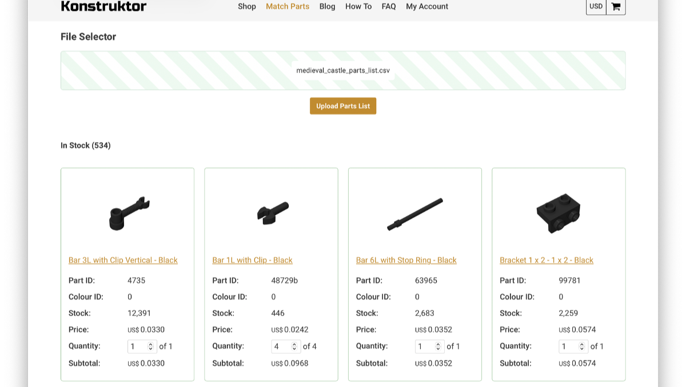Click part ID value 99781
The width and height of the screenshot is (686, 387).
tap(570, 281)
